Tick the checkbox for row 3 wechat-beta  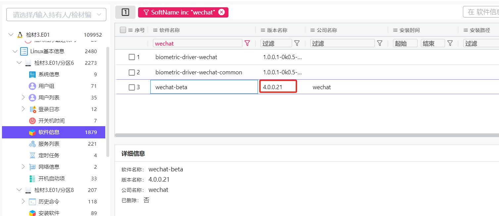[x=132, y=88]
